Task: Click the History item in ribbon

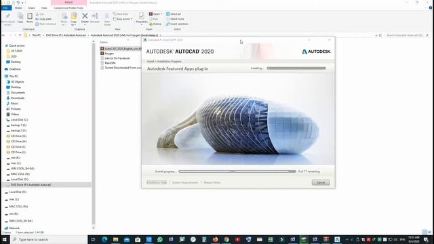Action: coord(155,24)
